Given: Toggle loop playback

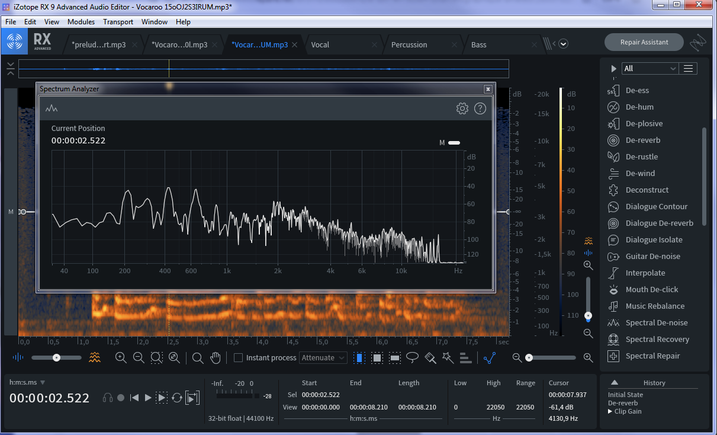Looking at the screenshot, I should pyautogui.click(x=177, y=398).
